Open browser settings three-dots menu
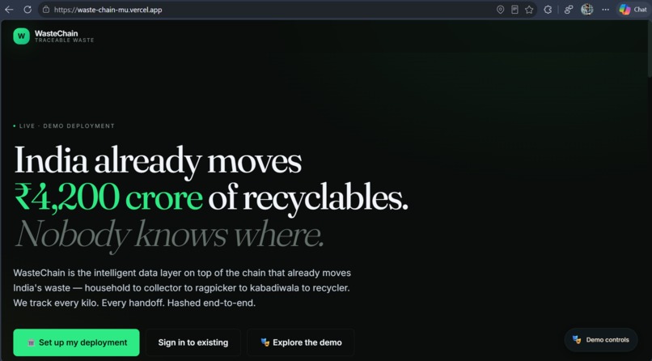652x361 pixels. coord(605,10)
